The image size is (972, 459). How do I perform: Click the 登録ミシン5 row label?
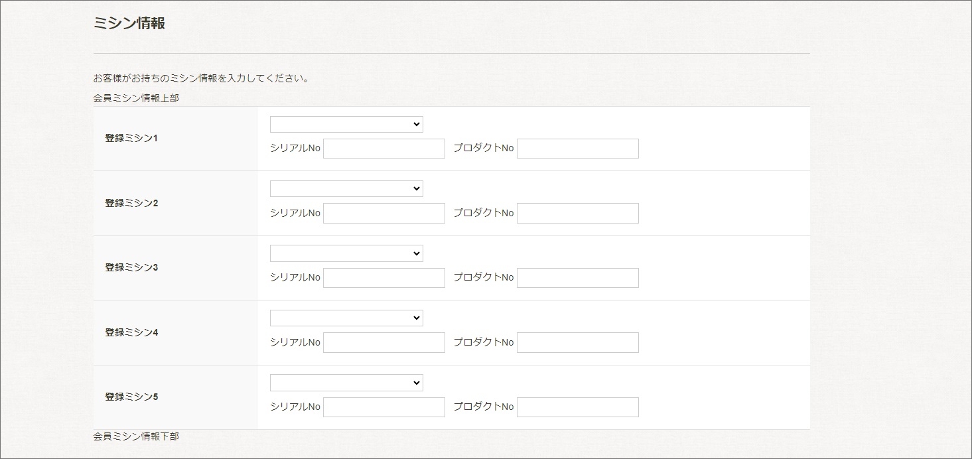pos(131,397)
